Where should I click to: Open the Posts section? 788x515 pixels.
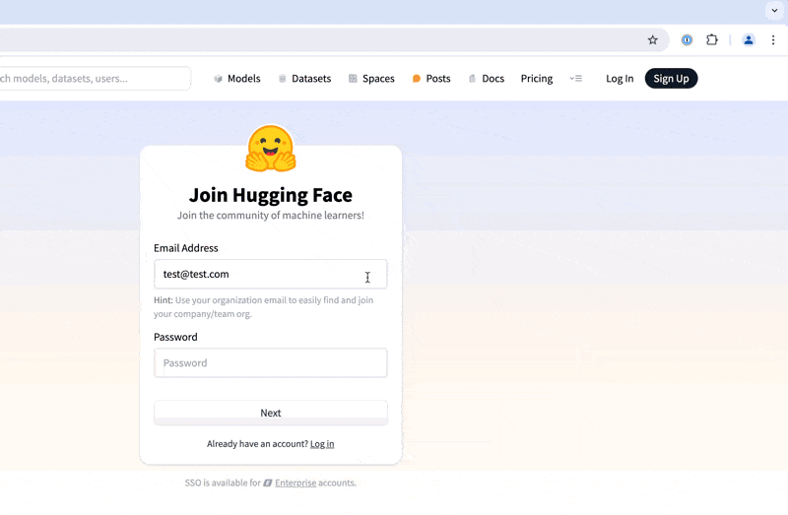pyautogui.click(x=431, y=79)
